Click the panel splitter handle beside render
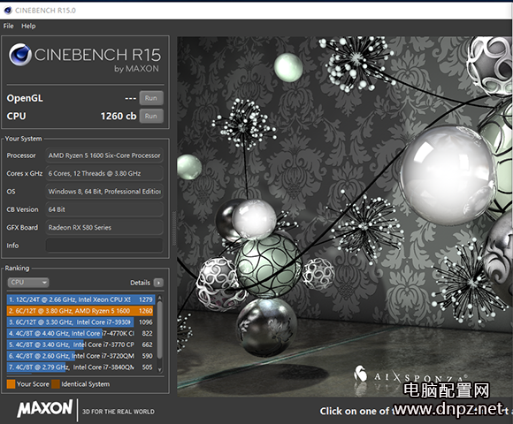513x424 pixels. [x=174, y=228]
